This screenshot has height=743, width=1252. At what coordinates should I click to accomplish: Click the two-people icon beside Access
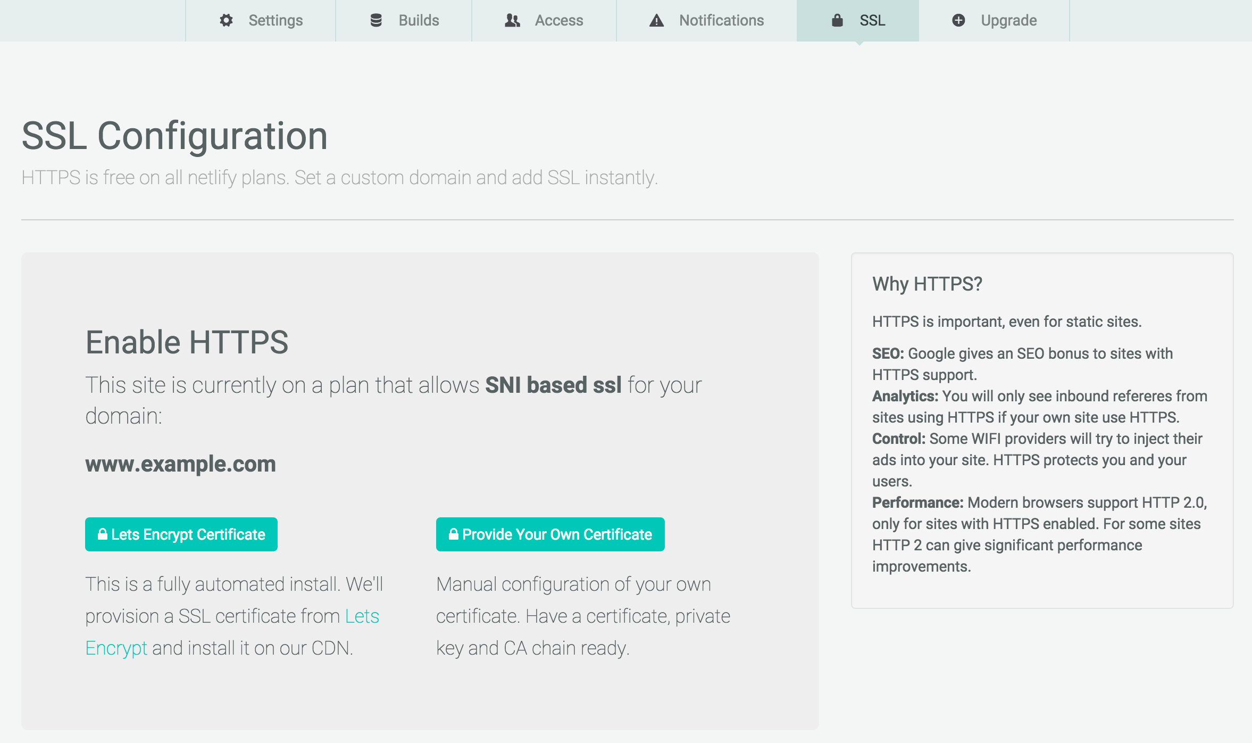(512, 20)
